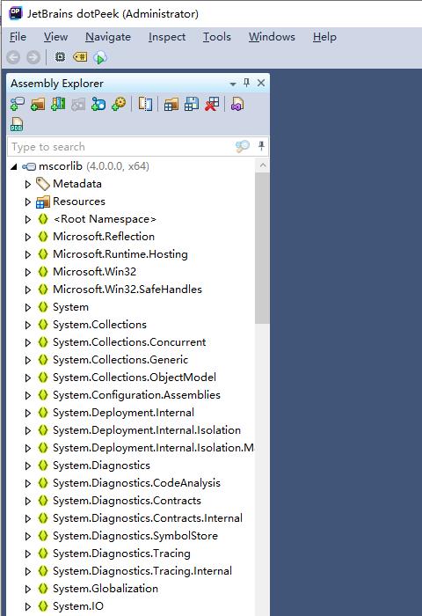Click the Open from NuGet icon

pyautogui.click(x=98, y=104)
